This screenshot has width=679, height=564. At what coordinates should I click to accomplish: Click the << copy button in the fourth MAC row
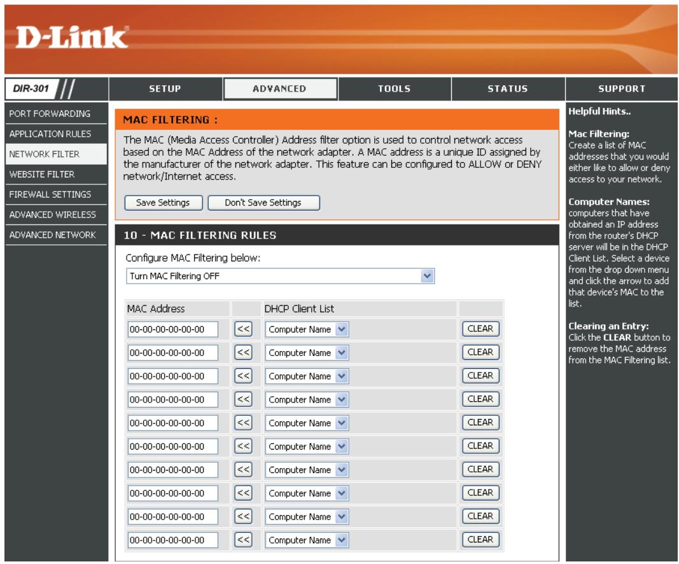[243, 399]
